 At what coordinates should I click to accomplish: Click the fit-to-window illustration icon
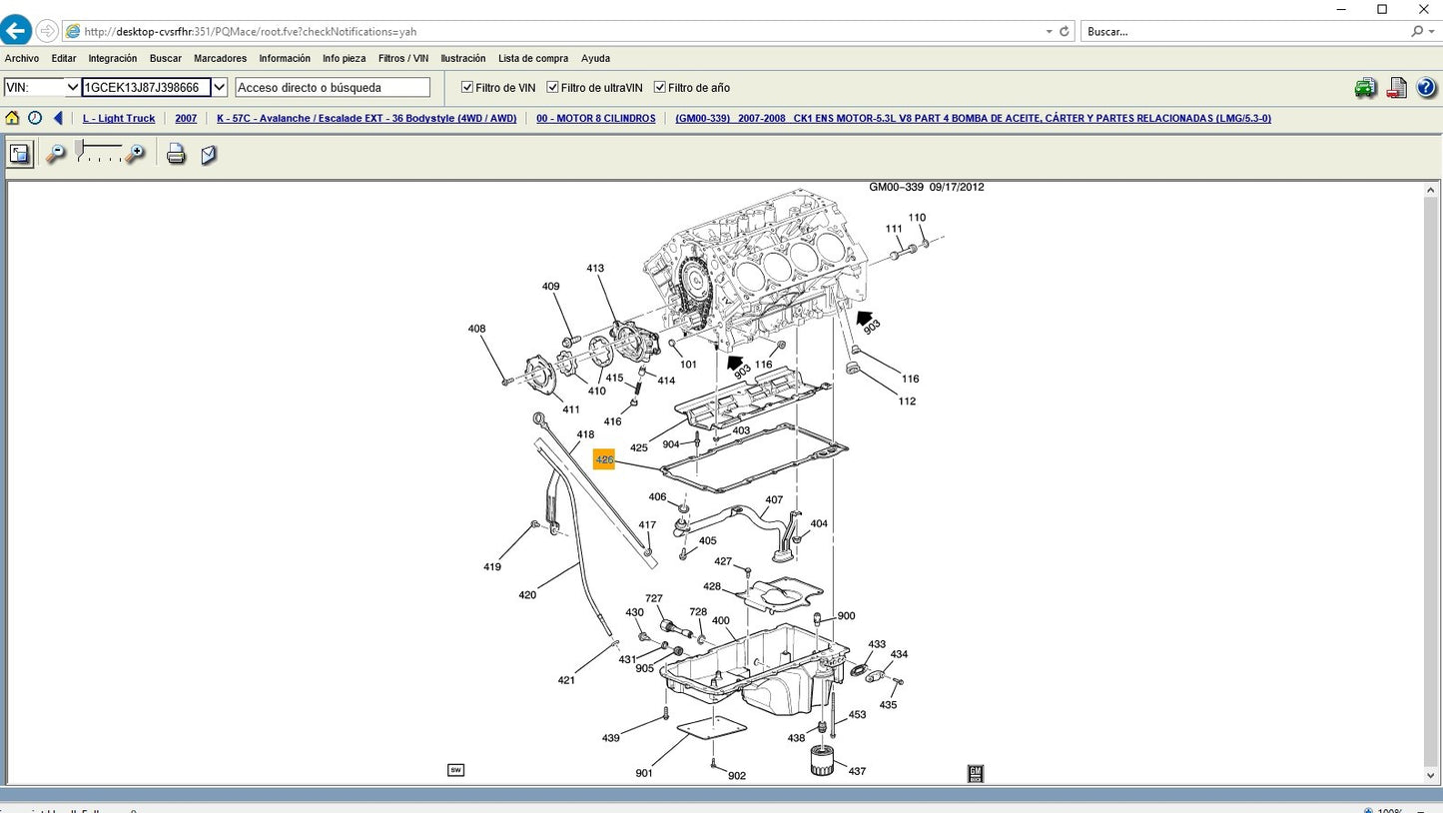click(x=20, y=154)
